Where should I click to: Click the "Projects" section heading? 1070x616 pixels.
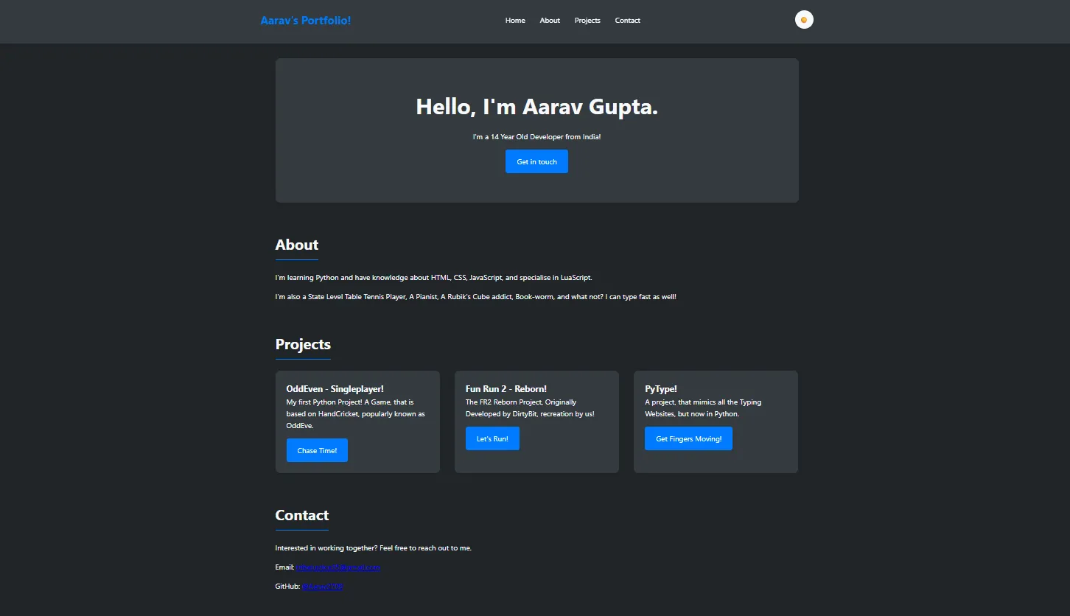[x=303, y=344]
